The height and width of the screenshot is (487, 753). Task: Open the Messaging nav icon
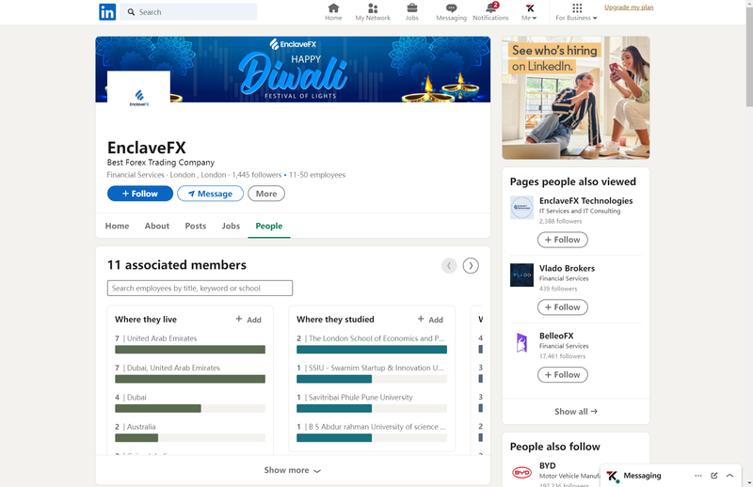point(451,12)
